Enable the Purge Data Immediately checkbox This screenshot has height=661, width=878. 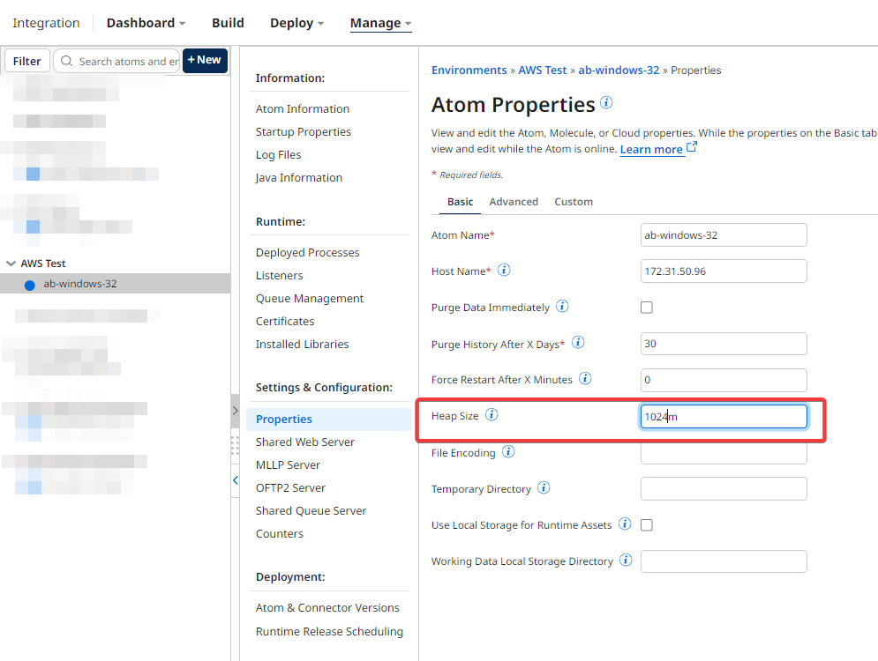[x=647, y=308]
